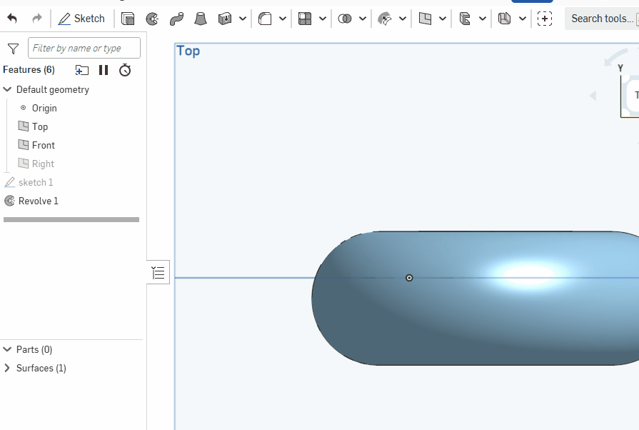Image resolution: width=639 pixels, height=430 pixels.
Task: Pause feature regeneration with the pause icon
Action: click(104, 70)
